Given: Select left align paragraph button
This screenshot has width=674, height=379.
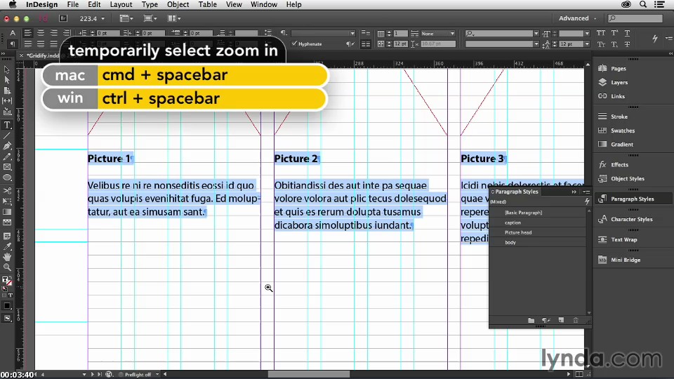Looking at the screenshot, I should [28, 33].
